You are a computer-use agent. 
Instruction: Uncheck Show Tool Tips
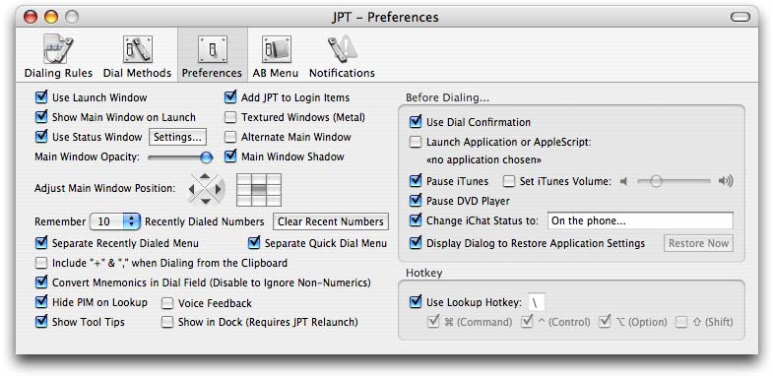[41, 321]
